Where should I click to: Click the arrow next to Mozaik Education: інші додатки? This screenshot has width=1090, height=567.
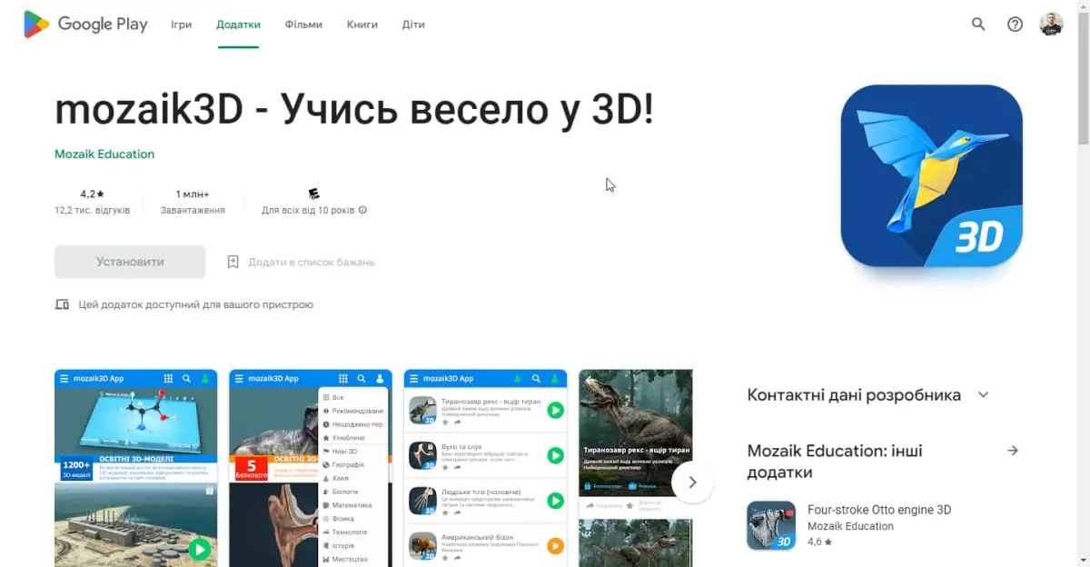coord(1013,451)
